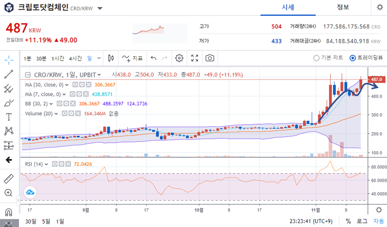Hide the Volume indicator eye icon
Image resolution: width=387 pixels, height=227 pixels.
pyautogui.click(x=65, y=113)
